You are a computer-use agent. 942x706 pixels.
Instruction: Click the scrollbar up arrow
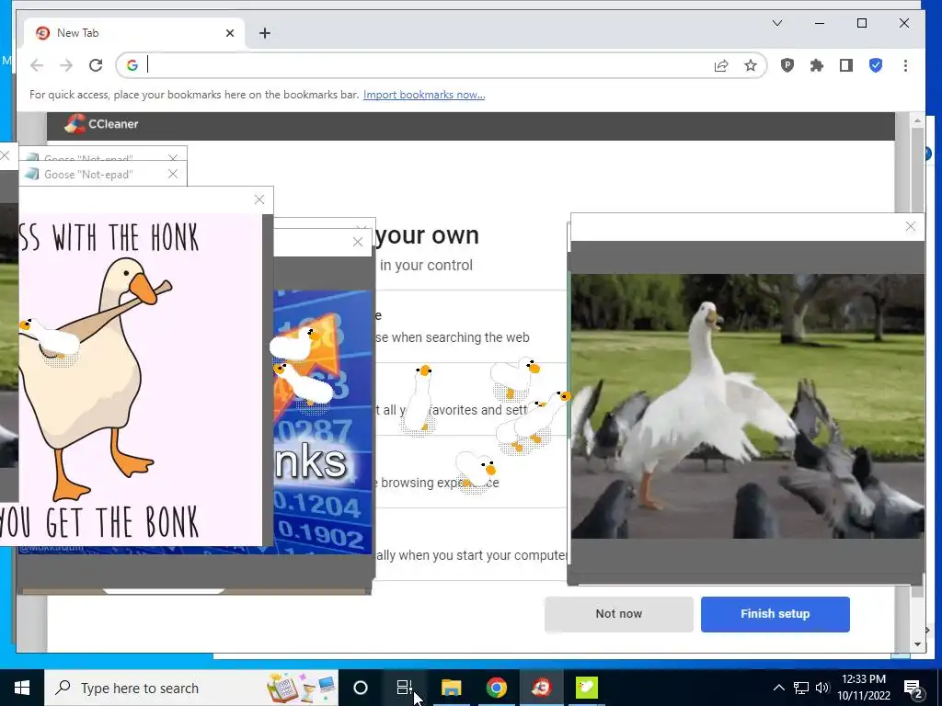click(917, 120)
